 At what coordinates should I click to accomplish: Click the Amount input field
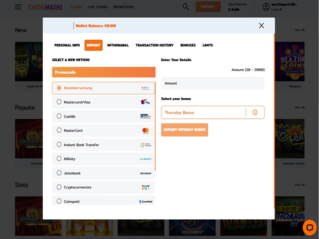pos(213,83)
